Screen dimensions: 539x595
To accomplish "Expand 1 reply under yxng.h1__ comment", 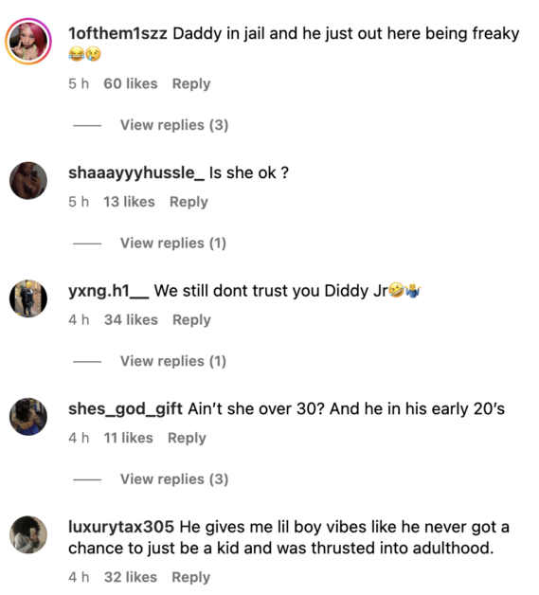I will click(173, 361).
